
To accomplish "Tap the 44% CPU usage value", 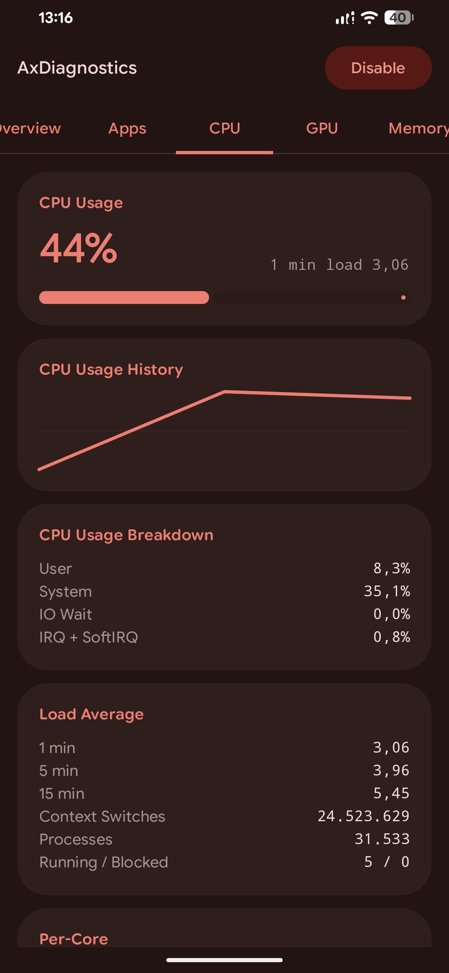I will 79,248.
